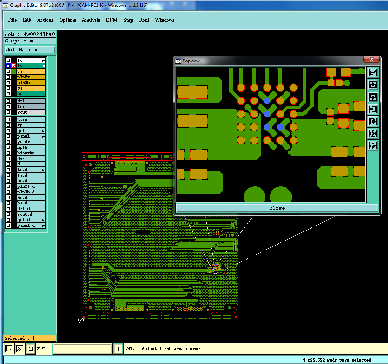Pan Popview left with arrow icon
The image size is (388, 364).
coord(373,109)
